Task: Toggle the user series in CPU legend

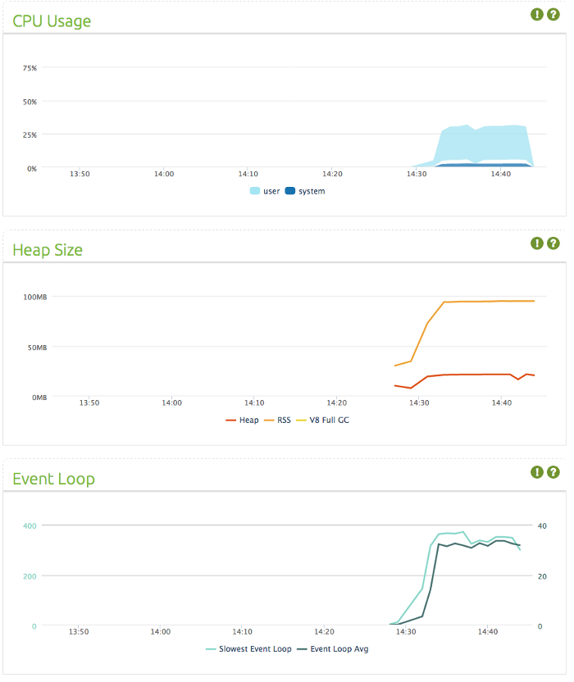Action: tap(265, 191)
